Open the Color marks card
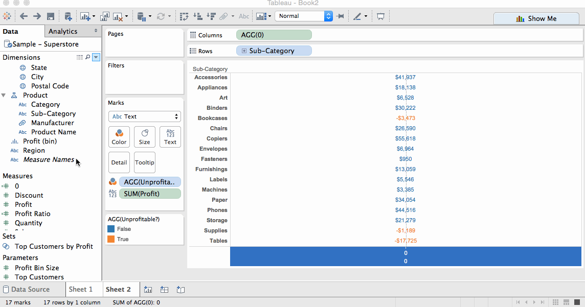585x307 pixels. point(119,137)
